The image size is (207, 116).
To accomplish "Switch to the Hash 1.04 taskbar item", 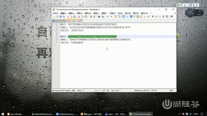I will 116,114.
